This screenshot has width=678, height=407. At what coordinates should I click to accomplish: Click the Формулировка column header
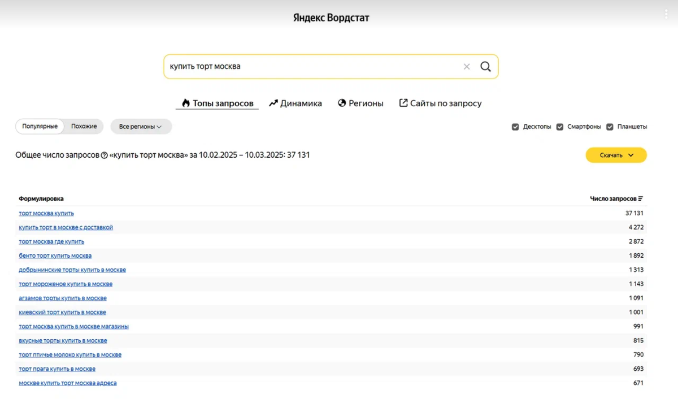click(41, 199)
